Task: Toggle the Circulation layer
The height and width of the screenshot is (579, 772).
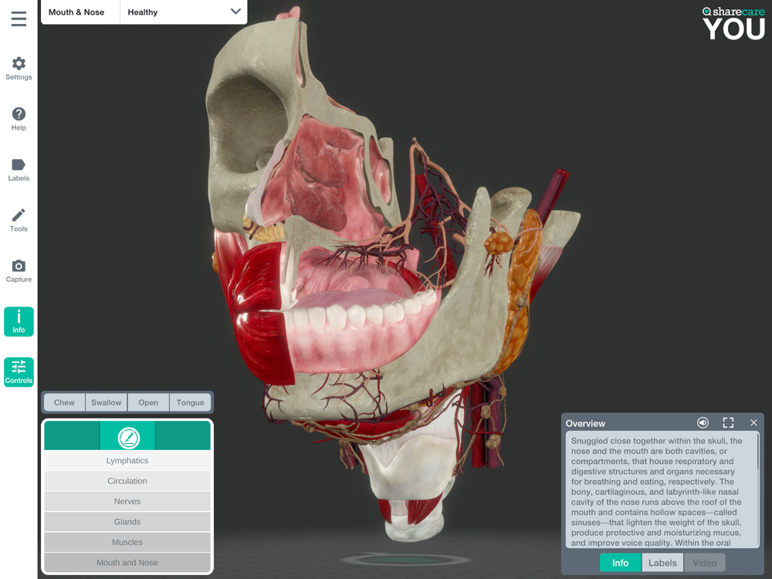Action: (x=127, y=481)
